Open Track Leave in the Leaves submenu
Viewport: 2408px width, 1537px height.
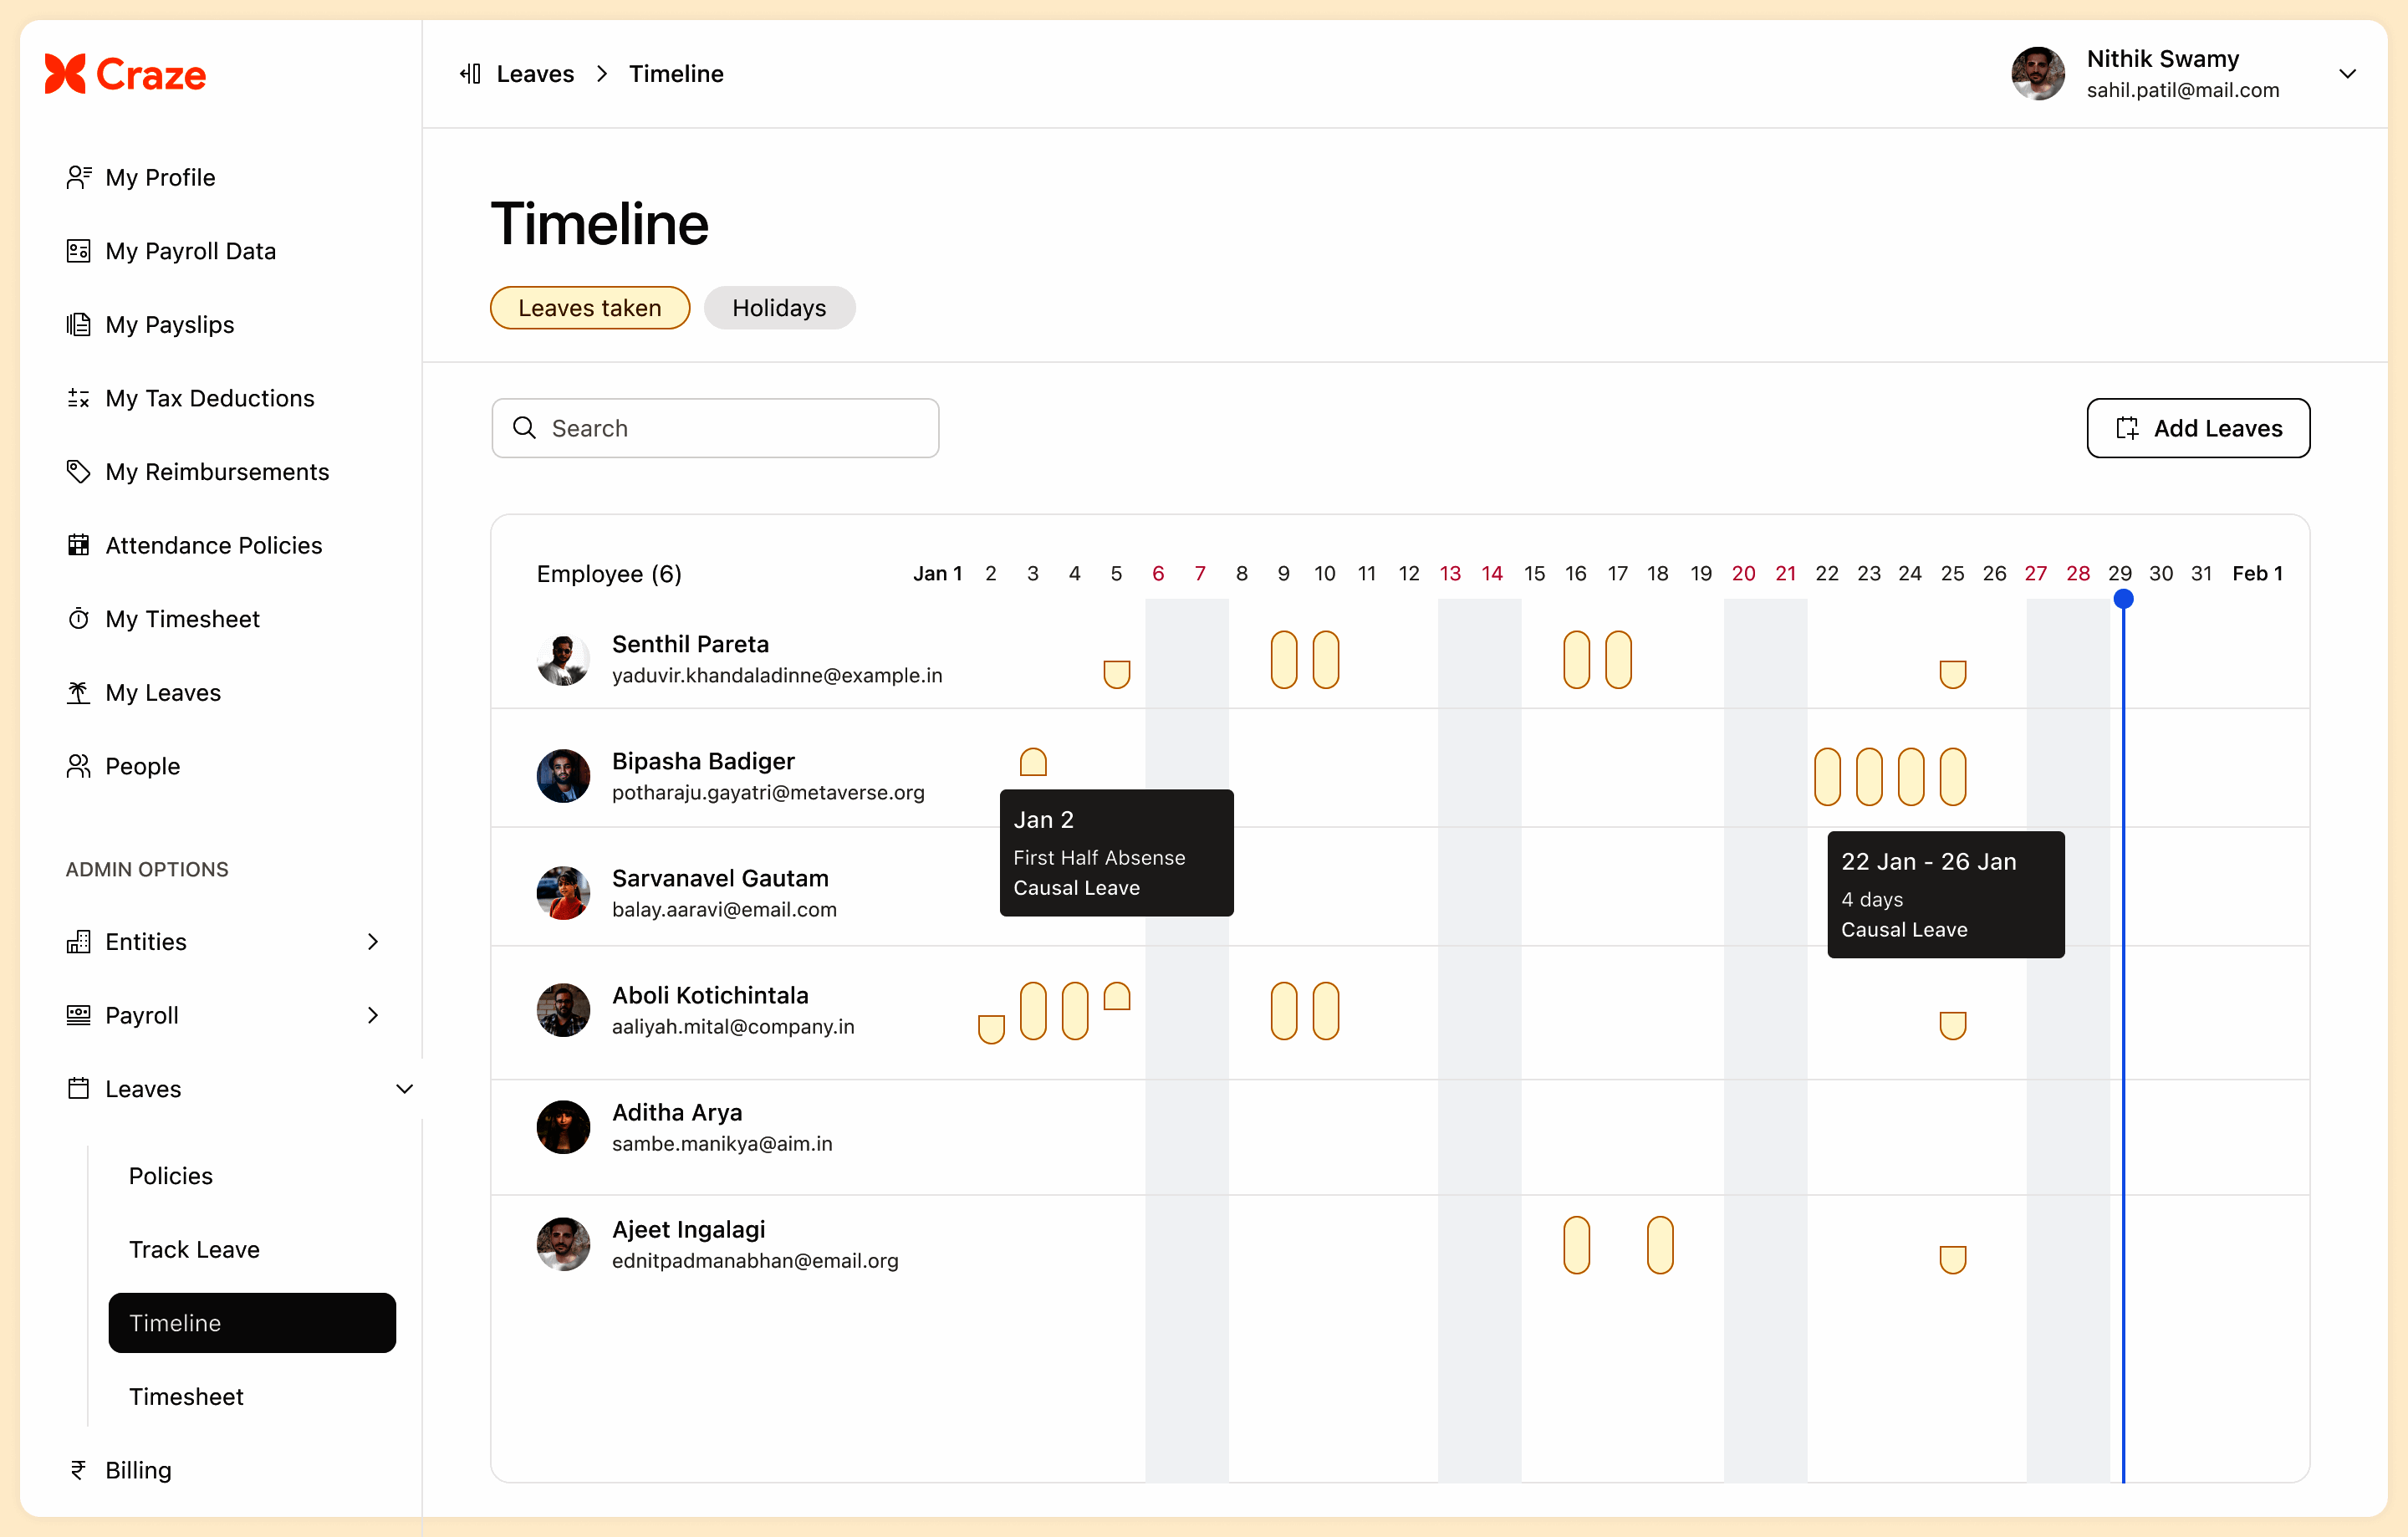tap(194, 1249)
